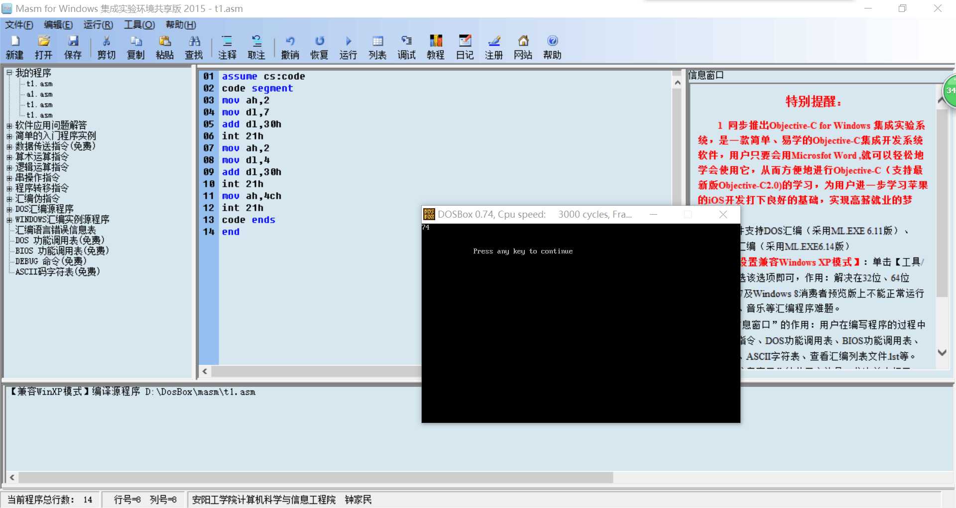The image size is (956, 508).
Task: Close the DOSBox window
Action: (x=723, y=214)
